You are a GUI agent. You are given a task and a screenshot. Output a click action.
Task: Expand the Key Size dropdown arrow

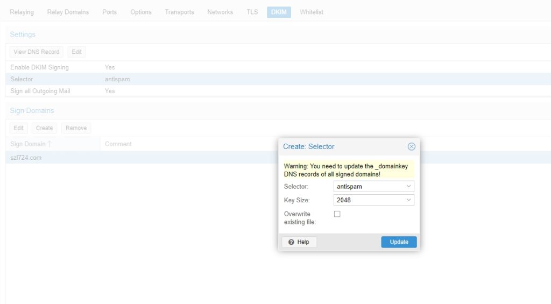coord(408,200)
